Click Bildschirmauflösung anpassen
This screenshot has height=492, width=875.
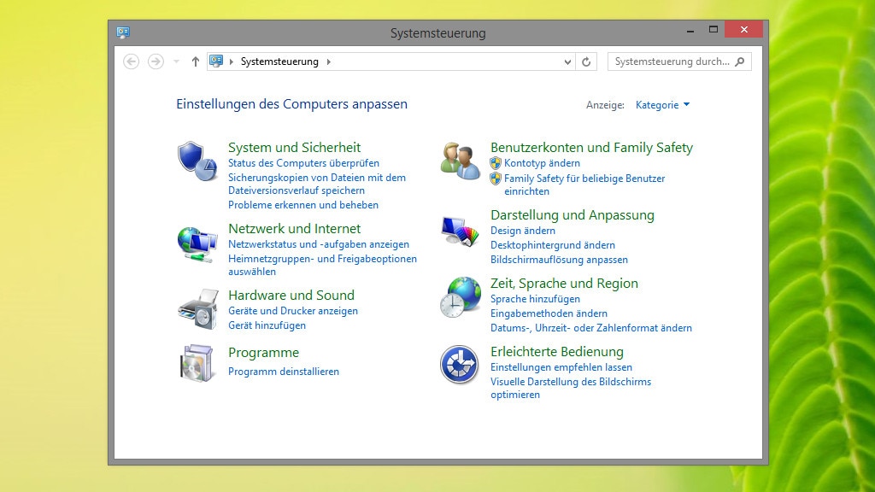(559, 260)
